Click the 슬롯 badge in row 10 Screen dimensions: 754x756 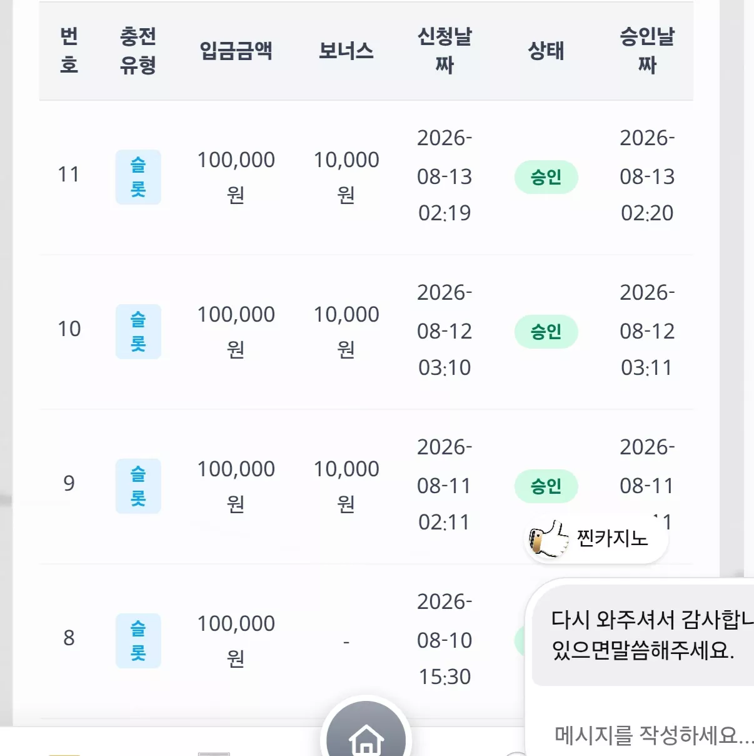pyautogui.click(x=138, y=332)
